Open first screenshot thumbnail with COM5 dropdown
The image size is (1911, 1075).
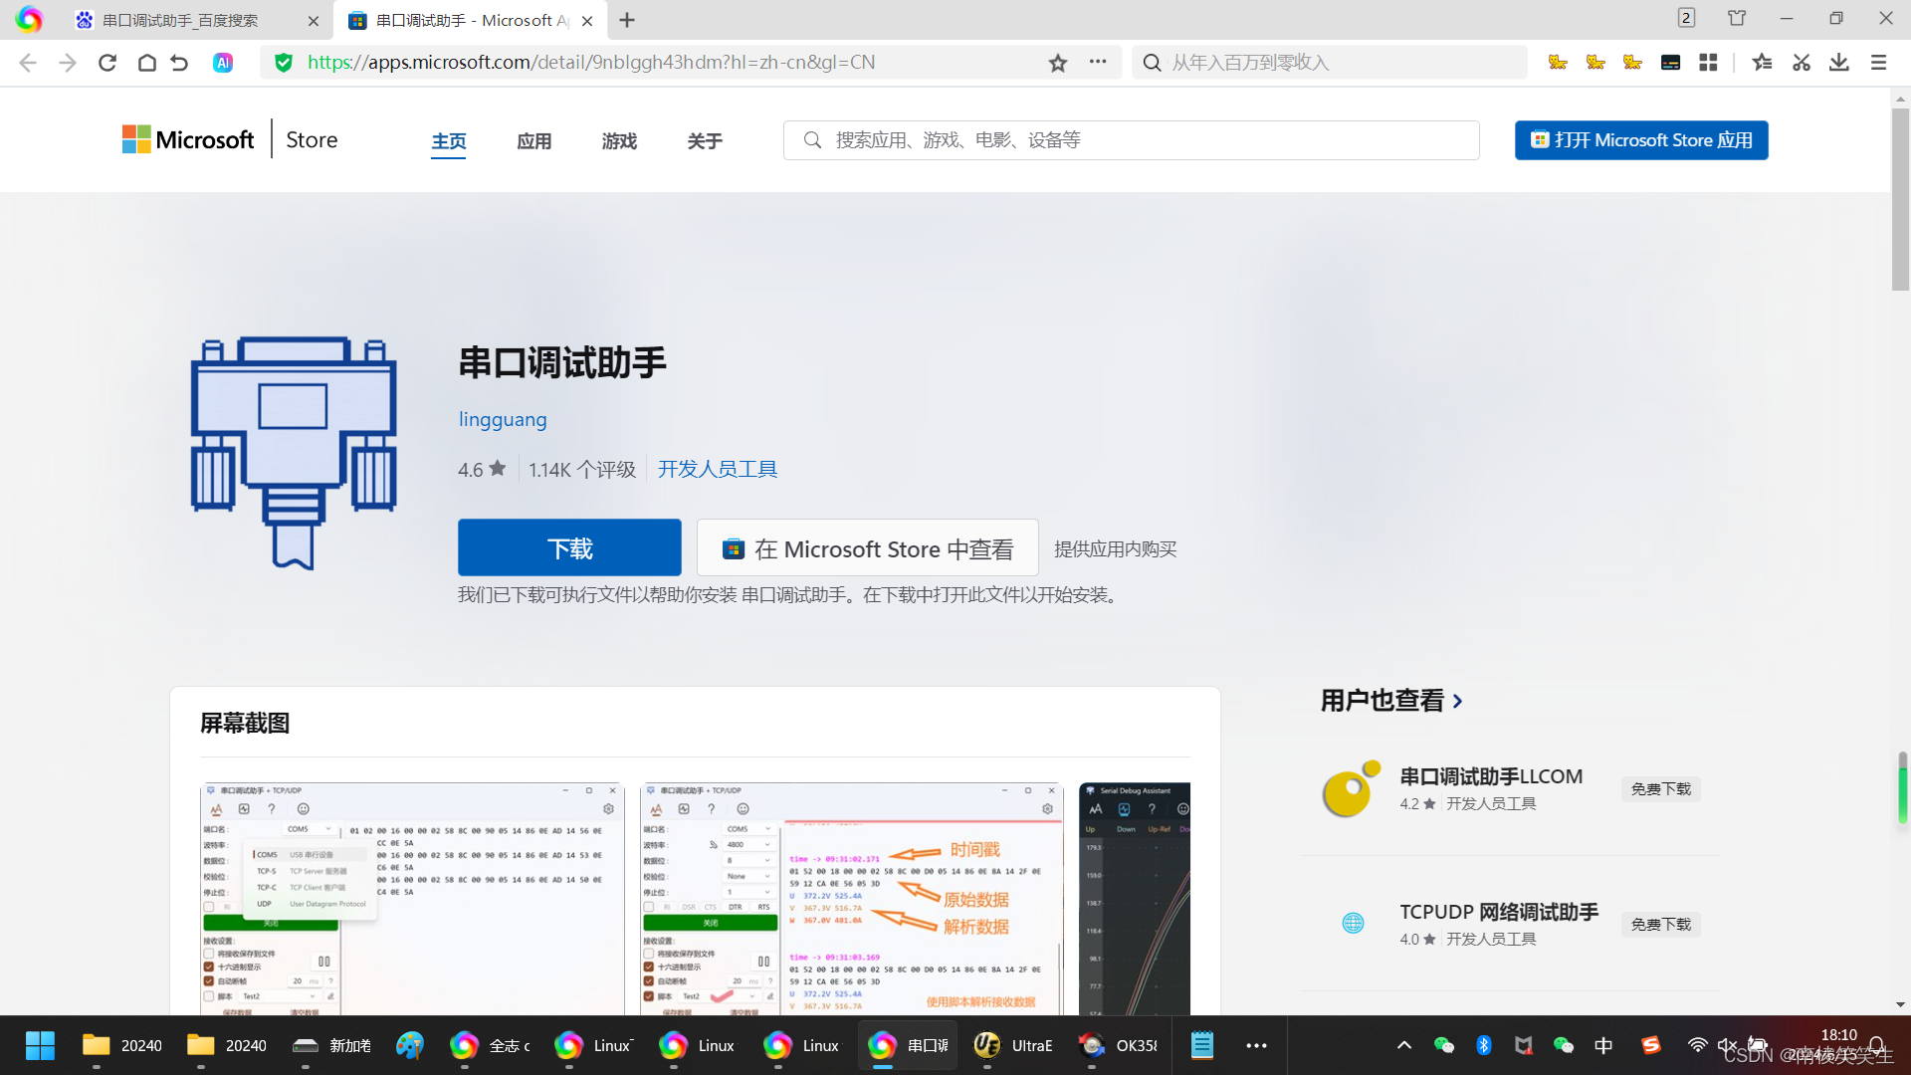(x=412, y=899)
